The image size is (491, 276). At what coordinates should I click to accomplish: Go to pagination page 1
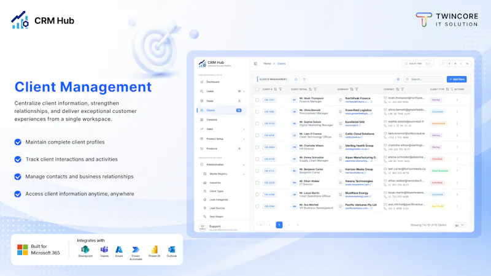pyautogui.click(x=279, y=225)
